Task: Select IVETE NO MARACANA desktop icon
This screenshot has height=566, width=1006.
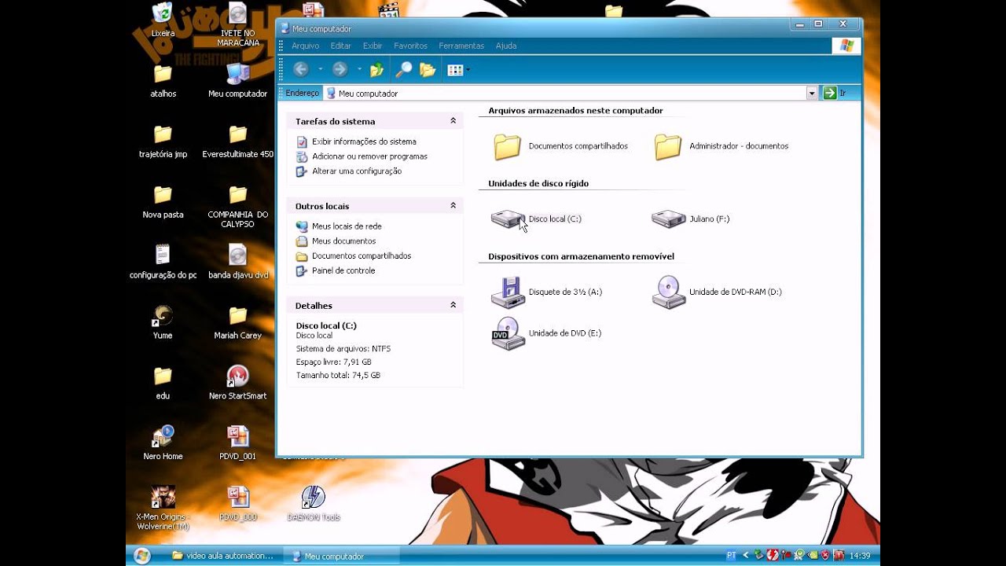Action: point(237,25)
